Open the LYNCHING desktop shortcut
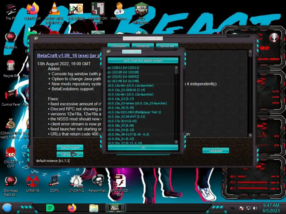The width and height of the screenshot is (286, 214). 76,184
